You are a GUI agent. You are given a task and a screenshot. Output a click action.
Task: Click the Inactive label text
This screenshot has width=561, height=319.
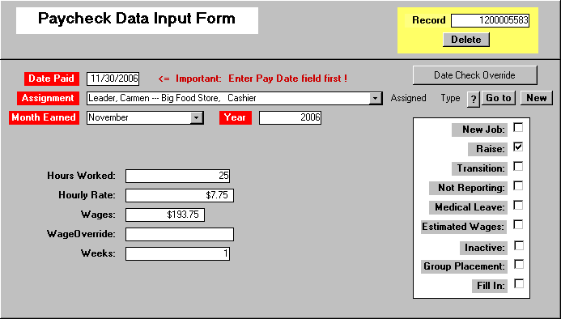485,248
